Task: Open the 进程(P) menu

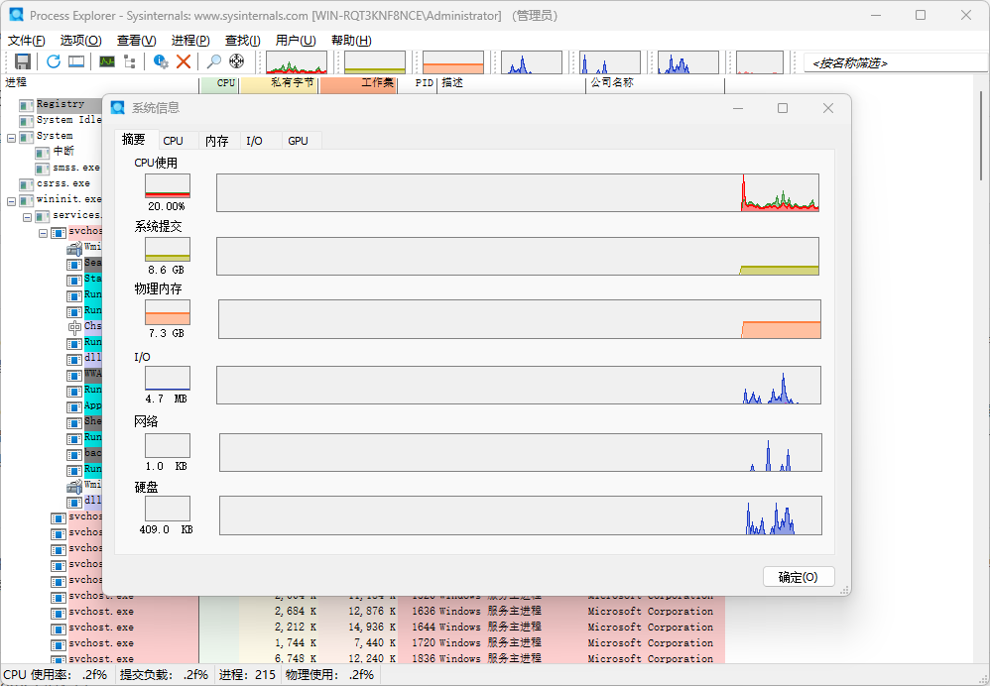Action: pos(189,41)
